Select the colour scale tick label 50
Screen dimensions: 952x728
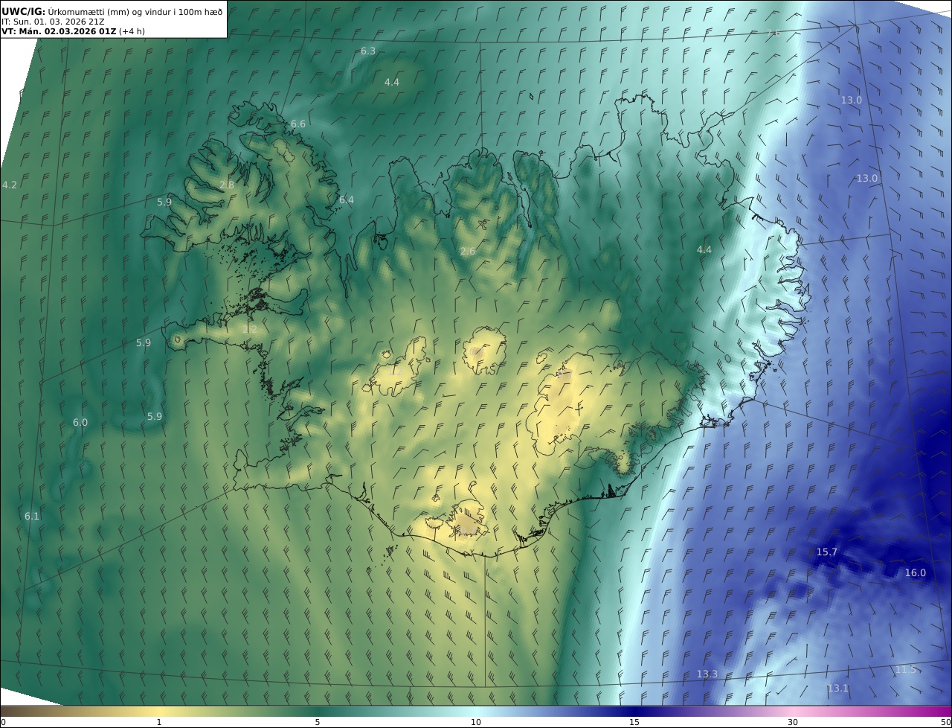(x=945, y=722)
